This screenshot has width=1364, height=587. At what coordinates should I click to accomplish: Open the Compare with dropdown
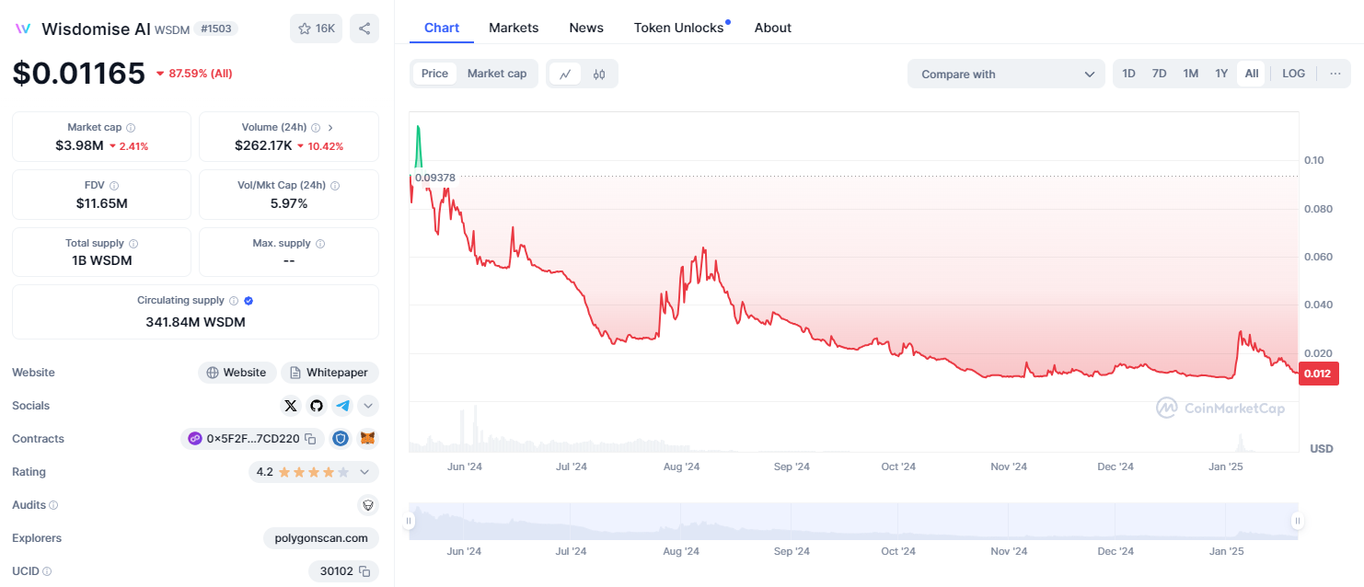[1006, 75]
